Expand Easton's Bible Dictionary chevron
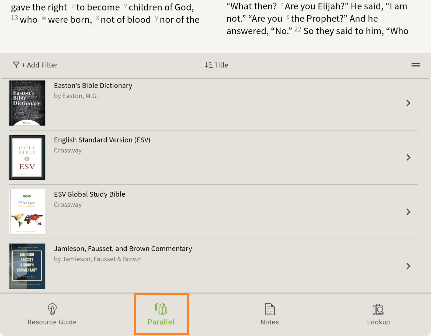 (408, 103)
